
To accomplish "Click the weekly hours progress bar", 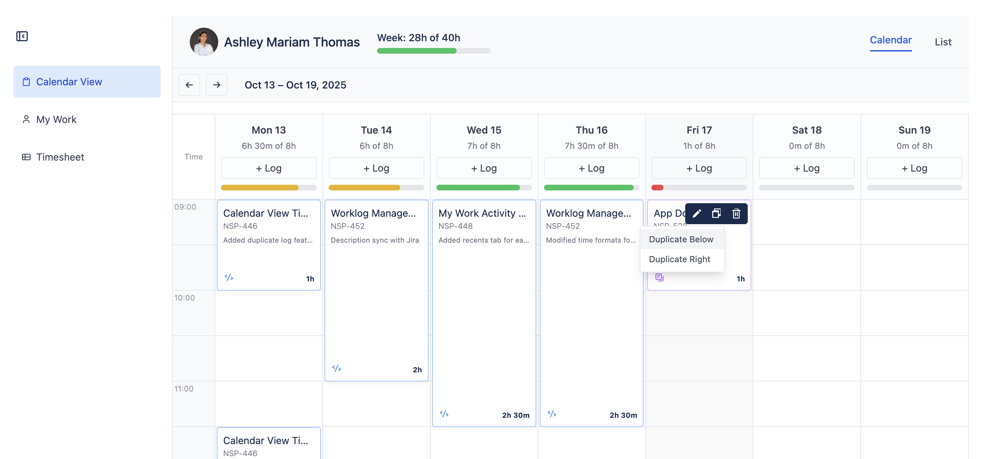I will coord(434,51).
